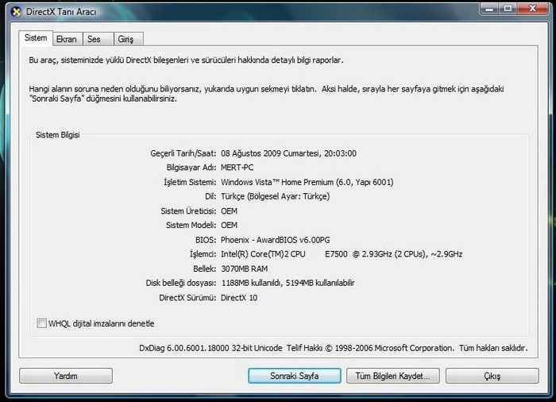Click the computer name MERT-PC
The height and width of the screenshot is (402, 556).
(x=237, y=168)
